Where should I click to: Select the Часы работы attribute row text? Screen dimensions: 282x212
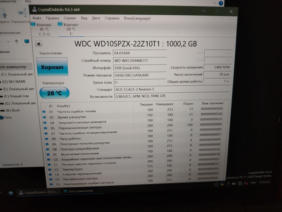[70, 138]
